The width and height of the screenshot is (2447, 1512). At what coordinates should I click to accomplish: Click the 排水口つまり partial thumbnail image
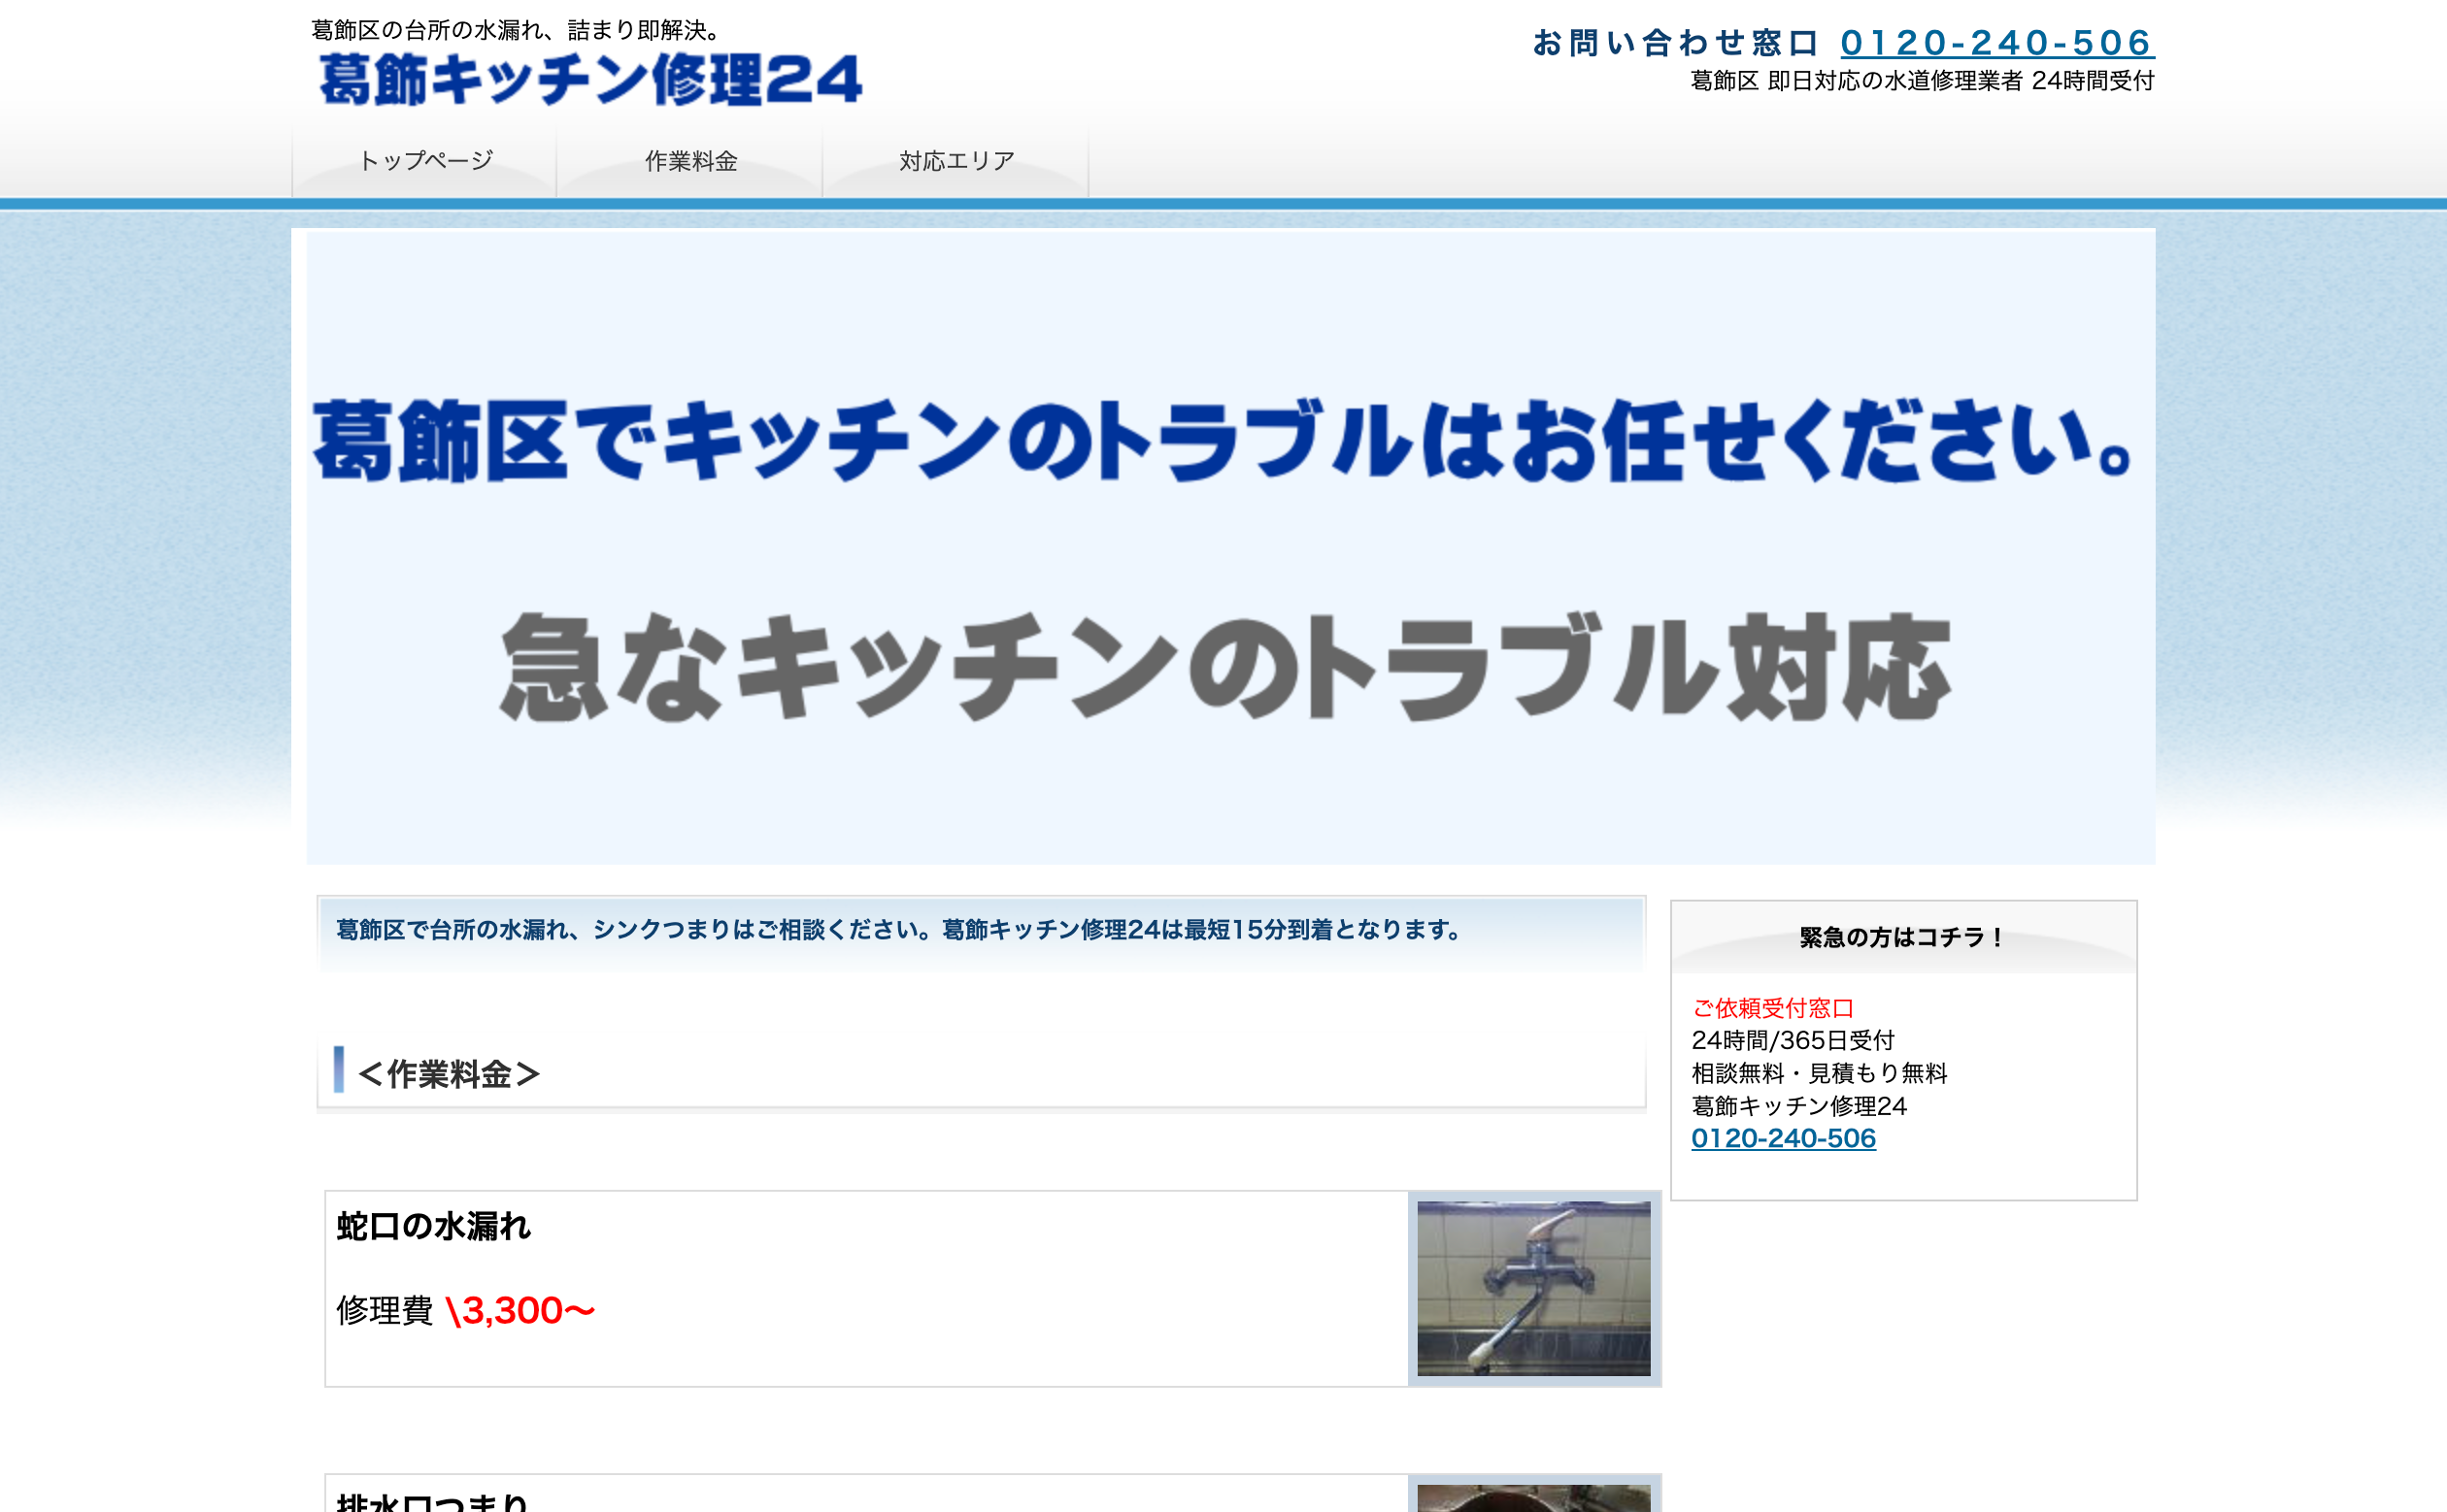pyautogui.click(x=1532, y=1497)
